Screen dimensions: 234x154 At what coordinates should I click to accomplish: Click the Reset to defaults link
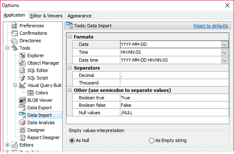tap(211, 26)
